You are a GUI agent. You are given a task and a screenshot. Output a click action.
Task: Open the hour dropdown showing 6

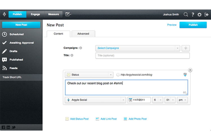coord(158,100)
